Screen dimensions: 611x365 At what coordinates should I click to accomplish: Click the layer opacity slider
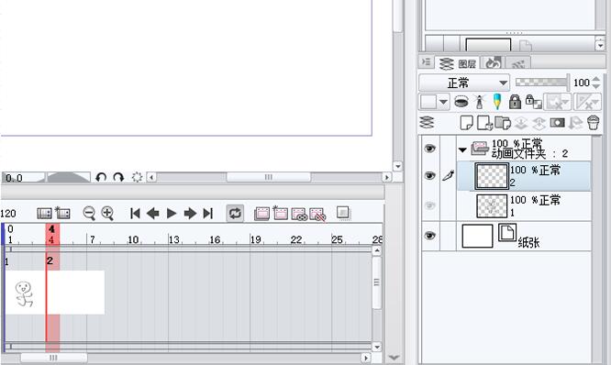click(x=542, y=83)
